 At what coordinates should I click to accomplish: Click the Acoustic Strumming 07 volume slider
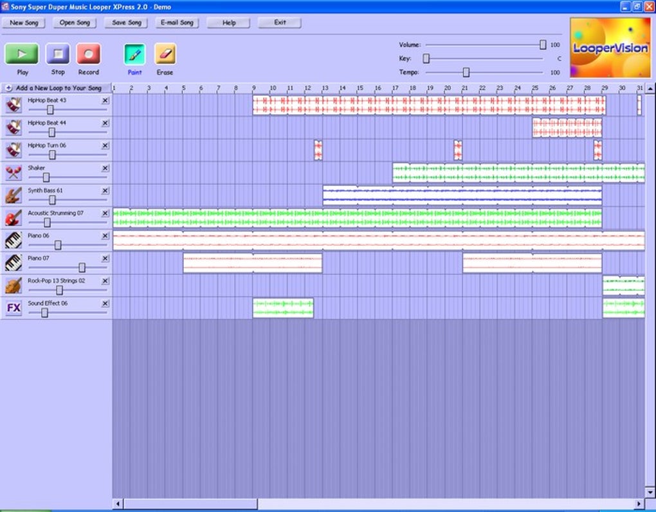pos(47,223)
